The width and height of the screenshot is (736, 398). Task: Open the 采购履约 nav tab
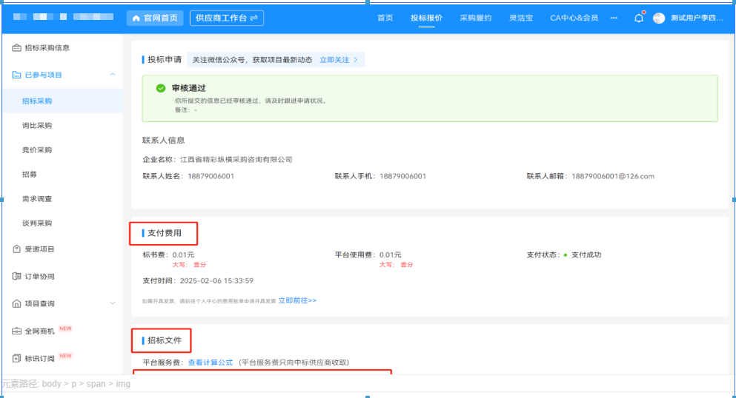pos(476,18)
